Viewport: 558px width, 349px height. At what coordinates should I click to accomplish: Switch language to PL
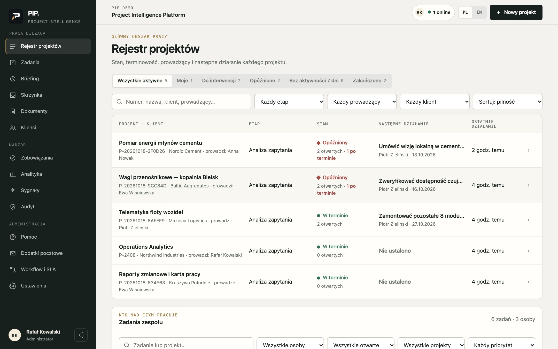coord(465,12)
